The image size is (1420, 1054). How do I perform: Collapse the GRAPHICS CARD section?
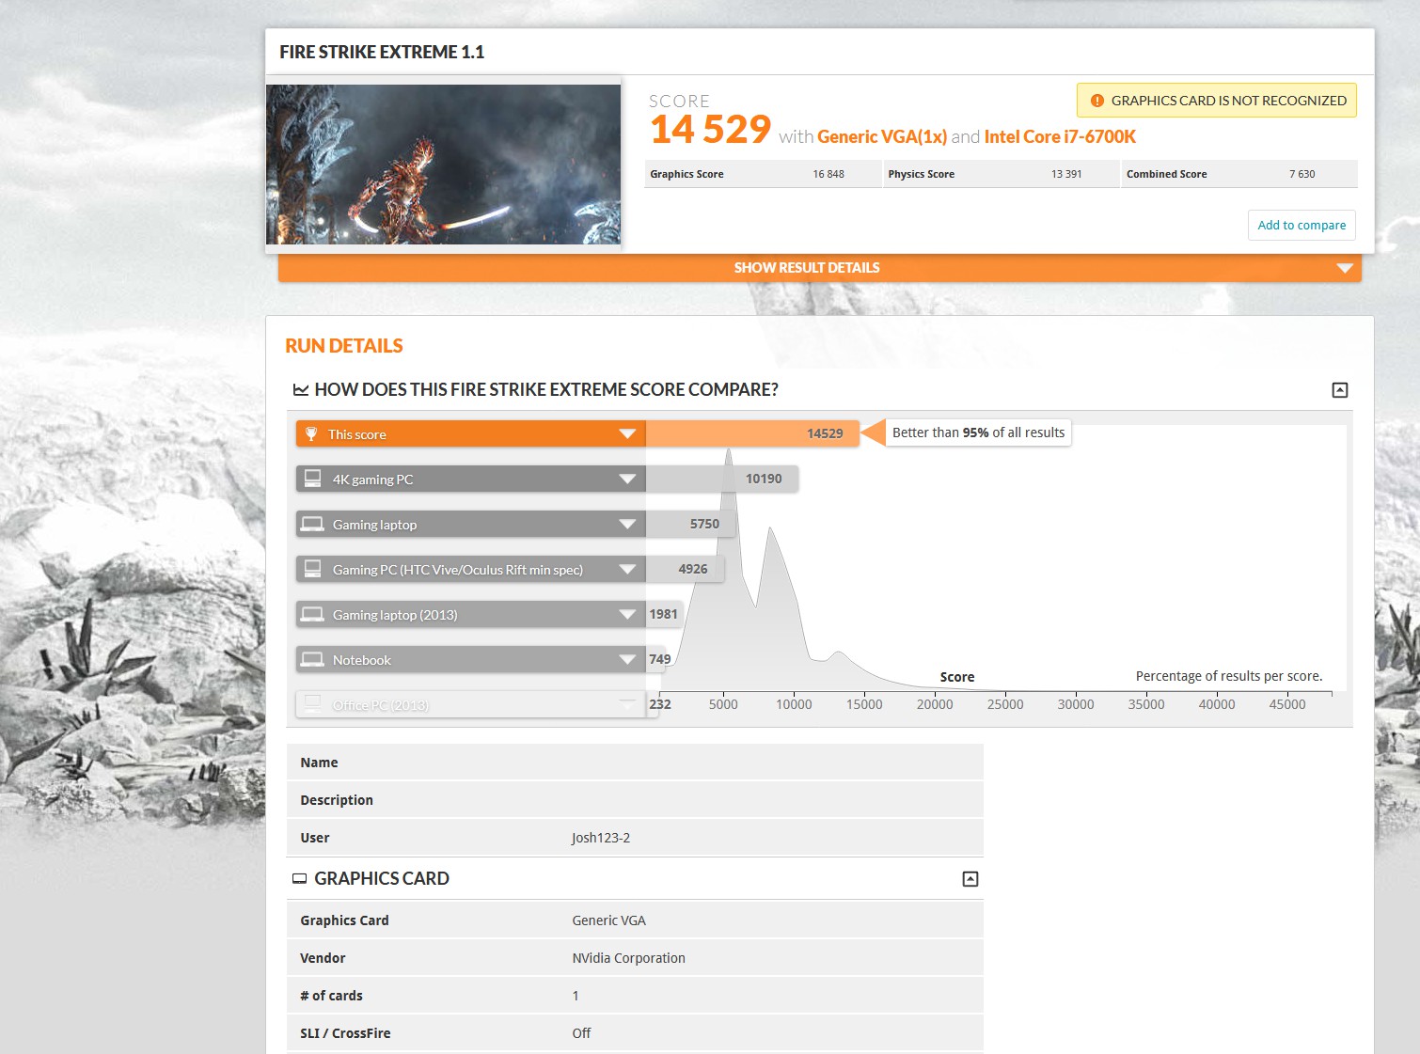click(970, 879)
